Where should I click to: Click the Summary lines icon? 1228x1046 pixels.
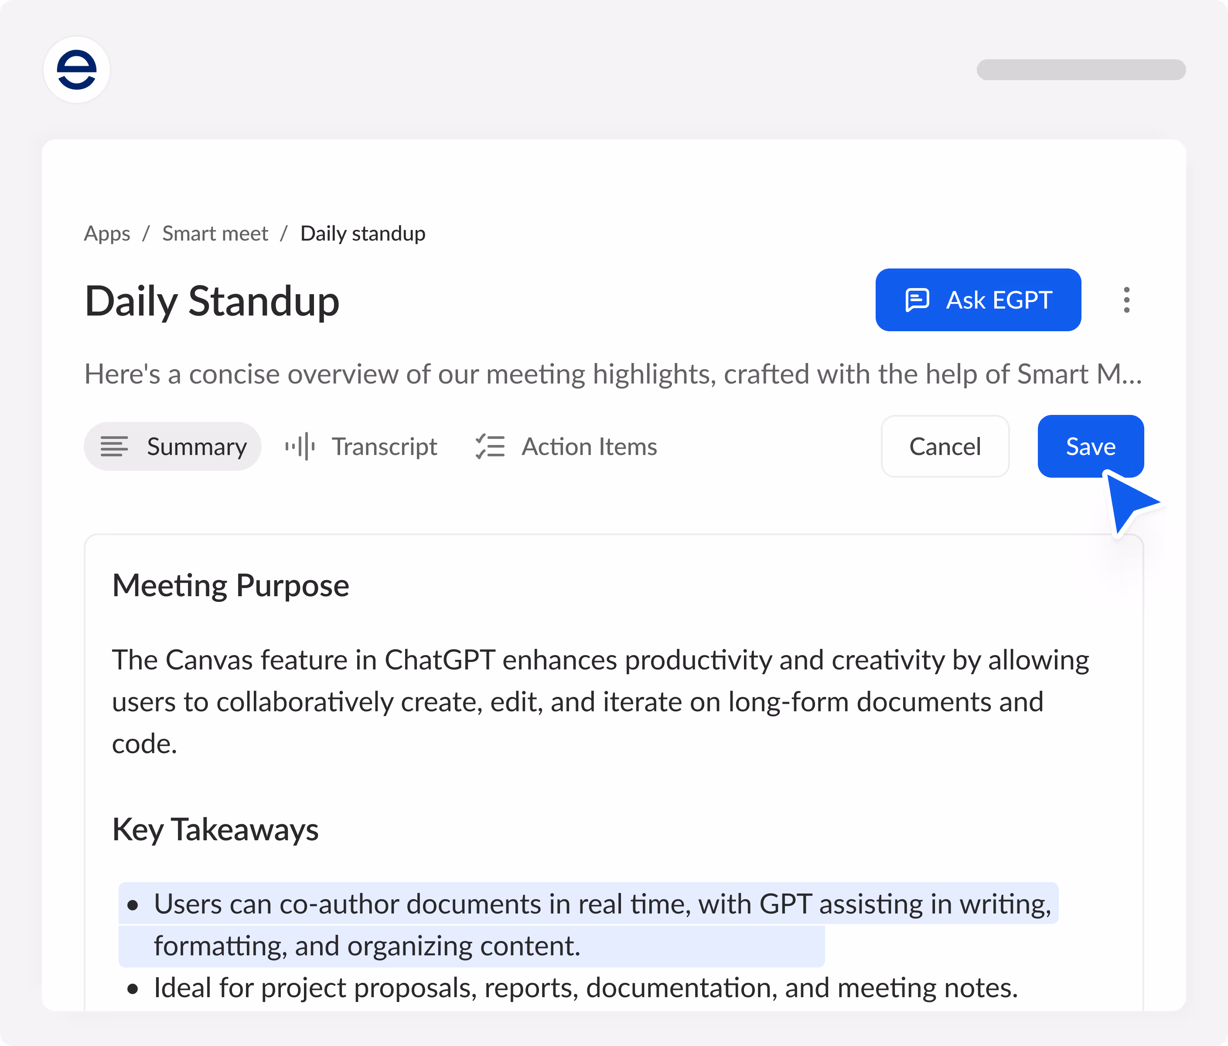coord(114,447)
